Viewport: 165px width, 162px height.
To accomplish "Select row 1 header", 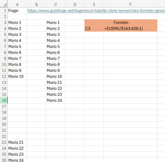I will [4, 10].
